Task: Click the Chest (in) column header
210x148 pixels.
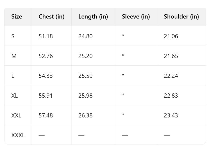Action: click(x=51, y=17)
